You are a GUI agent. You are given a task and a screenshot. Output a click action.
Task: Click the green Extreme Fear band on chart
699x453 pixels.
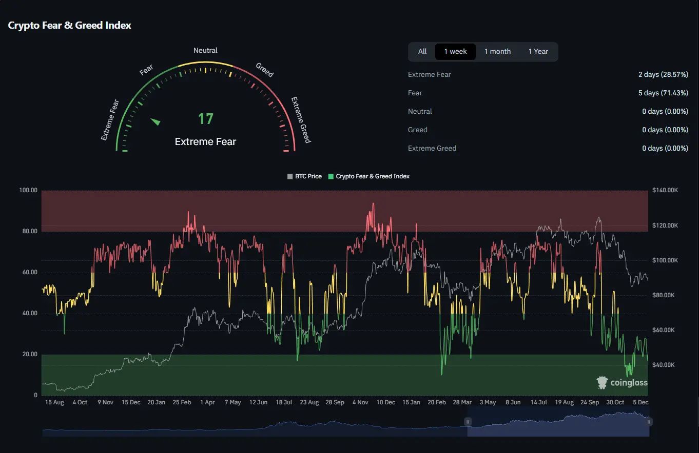[x=308, y=379]
